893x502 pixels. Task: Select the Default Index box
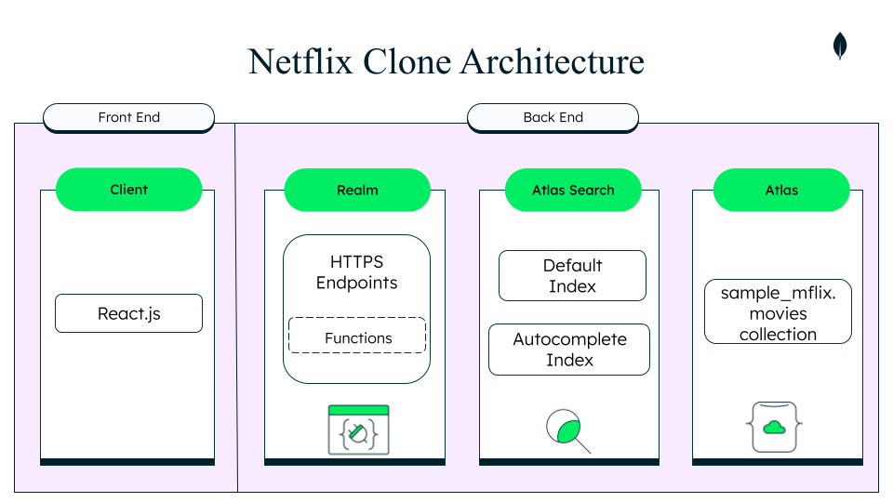[572, 275]
